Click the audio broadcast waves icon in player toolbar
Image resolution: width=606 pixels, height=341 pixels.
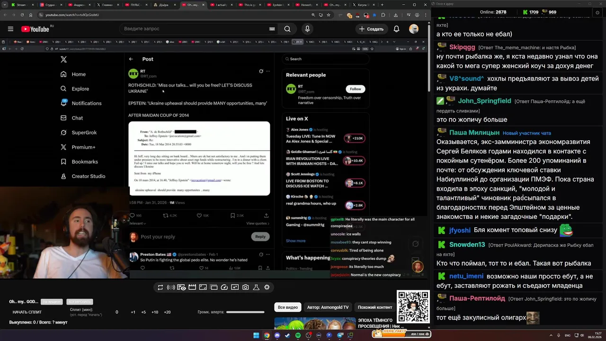171,287
